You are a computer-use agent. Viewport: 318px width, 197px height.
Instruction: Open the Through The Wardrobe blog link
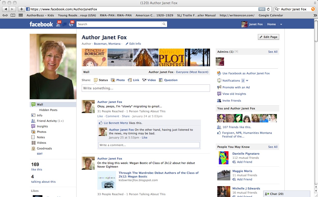pyautogui.click(x=158, y=174)
